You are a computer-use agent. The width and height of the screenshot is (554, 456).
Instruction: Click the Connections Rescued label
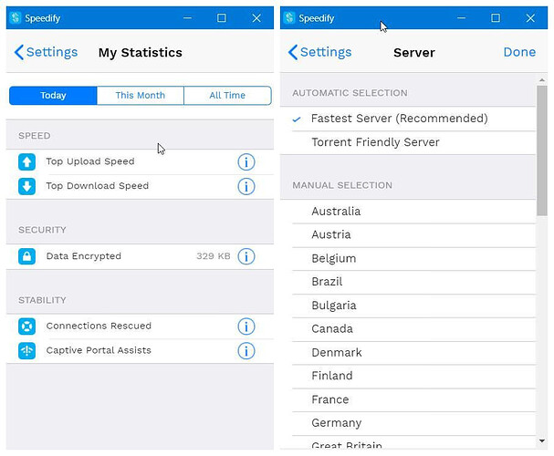click(99, 326)
